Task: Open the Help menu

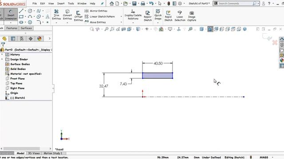Action: pos(93,4)
